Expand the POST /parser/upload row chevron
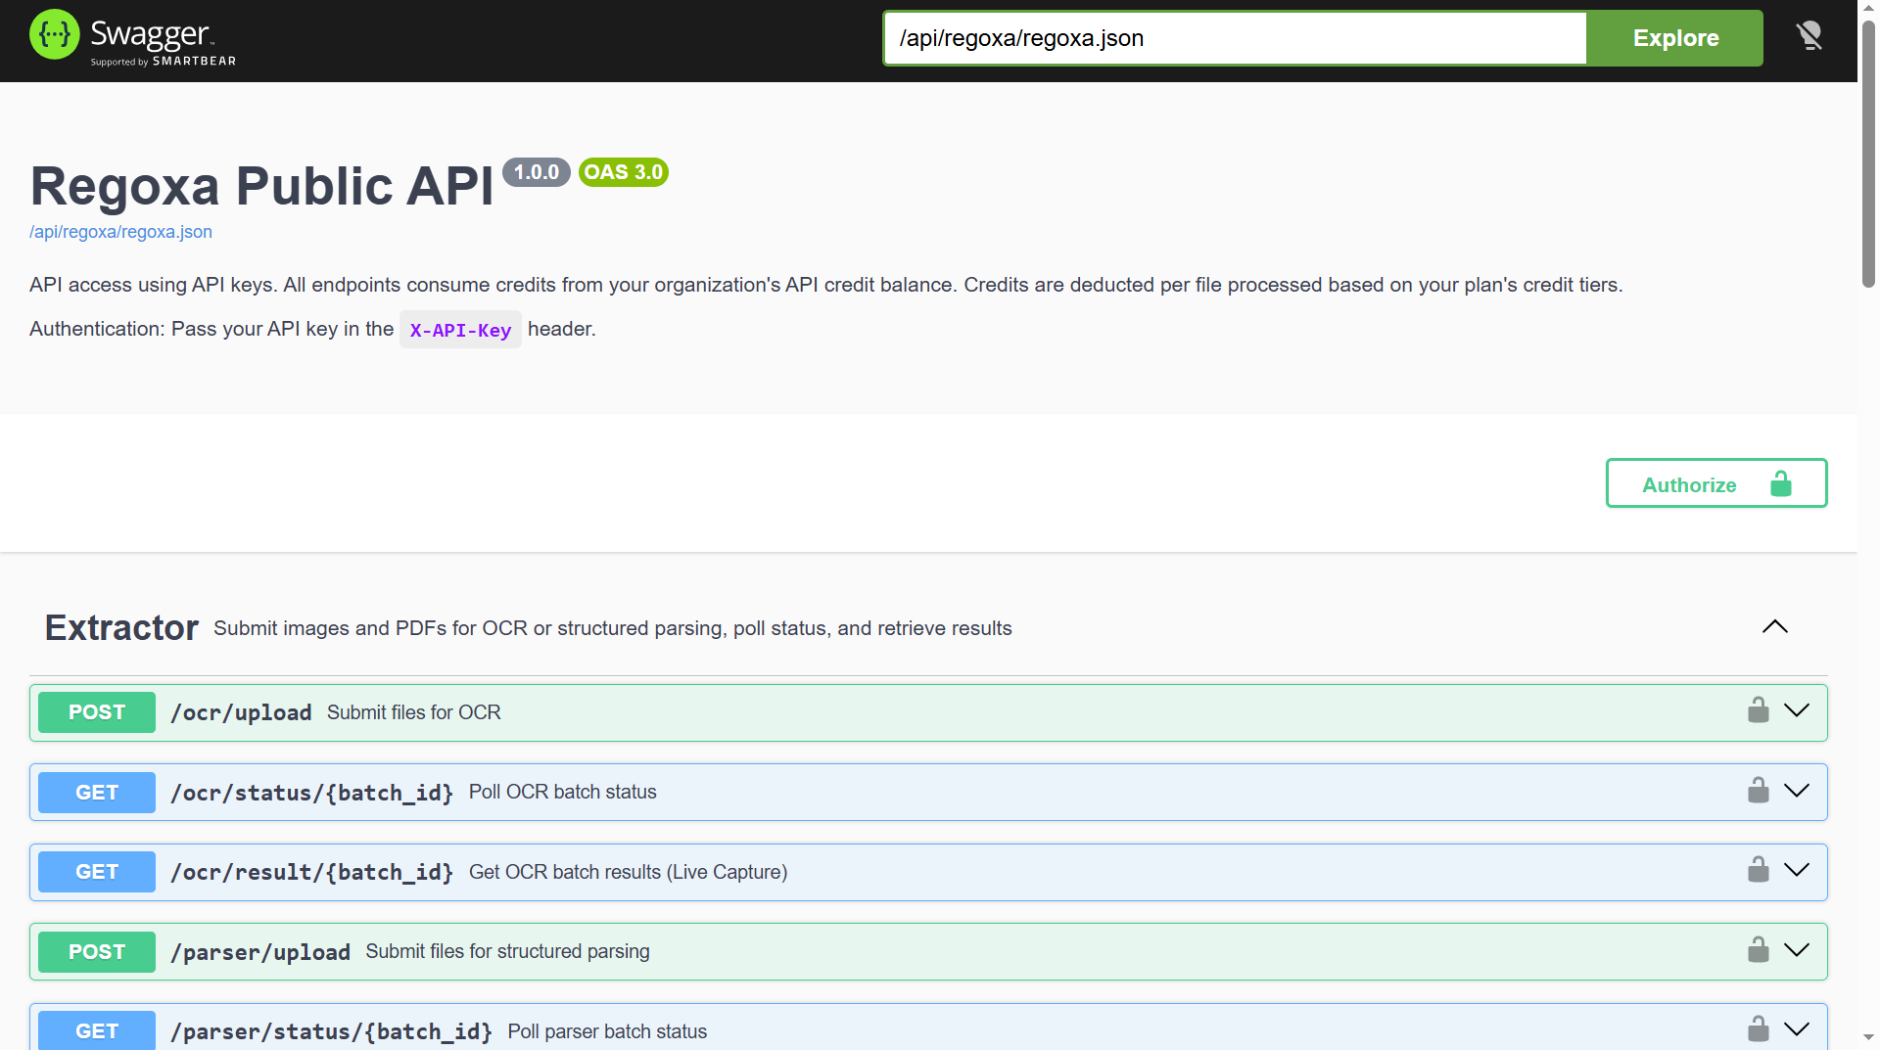The height and width of the screenshot is (1050, 1880). 1797,950
